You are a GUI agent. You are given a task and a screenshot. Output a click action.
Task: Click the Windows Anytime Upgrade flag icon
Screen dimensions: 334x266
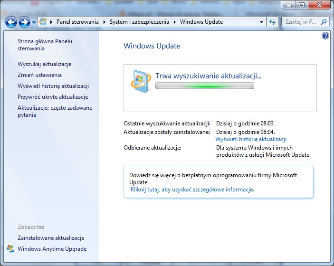click(10, 248)
